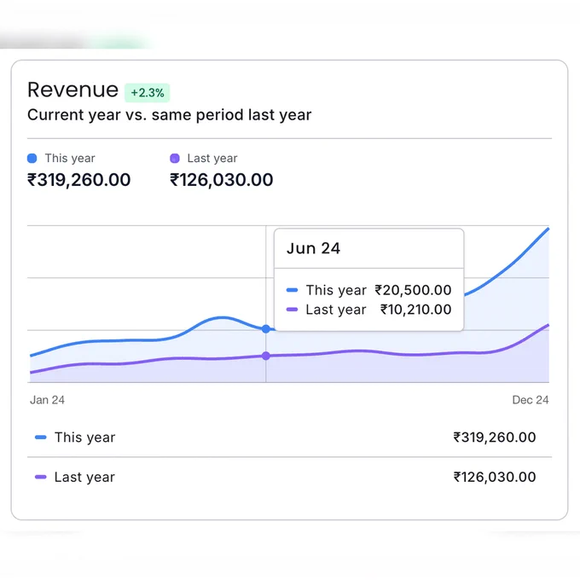
Task: Click the purple dash in tooltip Last year row
Action: pyautogui.click(x=293, y=310)
